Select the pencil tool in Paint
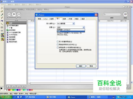133x99 pixels. 2,18
